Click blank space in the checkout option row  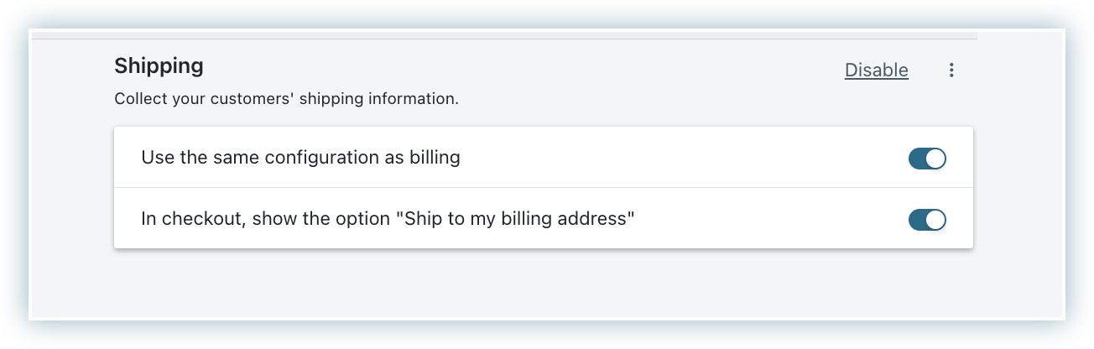[755, 220]
